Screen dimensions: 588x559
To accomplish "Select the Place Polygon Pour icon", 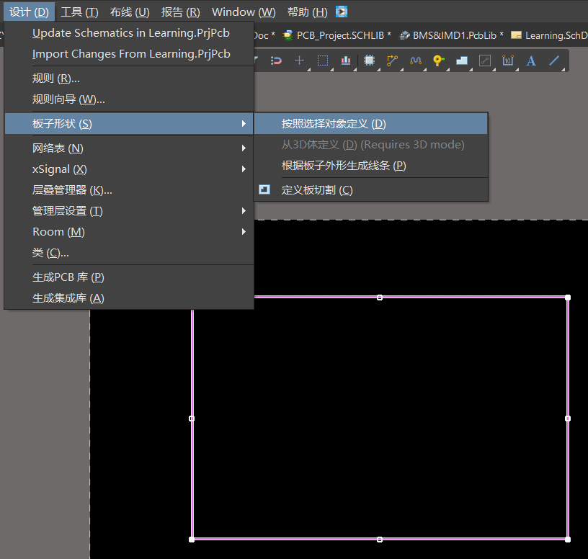I will point(462,61).
